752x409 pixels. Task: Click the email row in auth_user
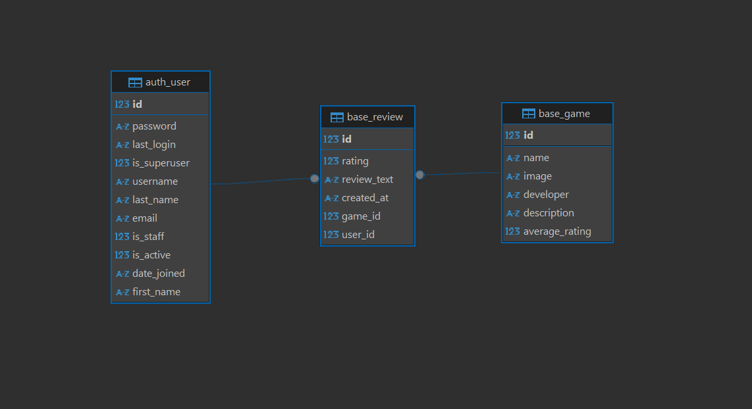145,218
